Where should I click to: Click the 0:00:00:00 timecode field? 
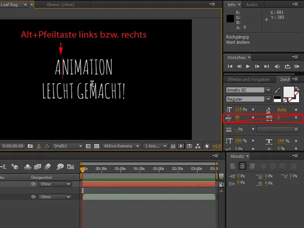click(x=13, y=146)
